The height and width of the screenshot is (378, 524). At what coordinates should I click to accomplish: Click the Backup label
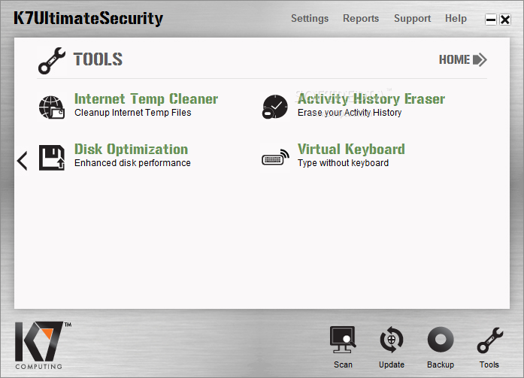(x=441, y=364)
